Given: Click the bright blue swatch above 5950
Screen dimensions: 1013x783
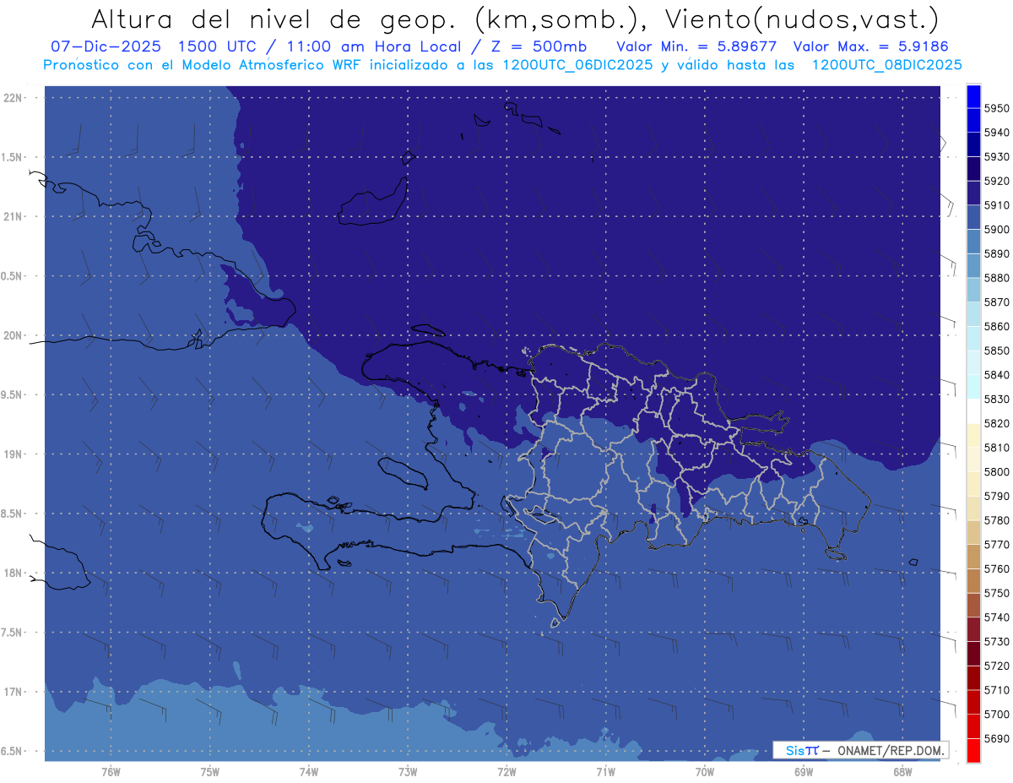Looking at the screenshot, I should click(x=973, y=95).
